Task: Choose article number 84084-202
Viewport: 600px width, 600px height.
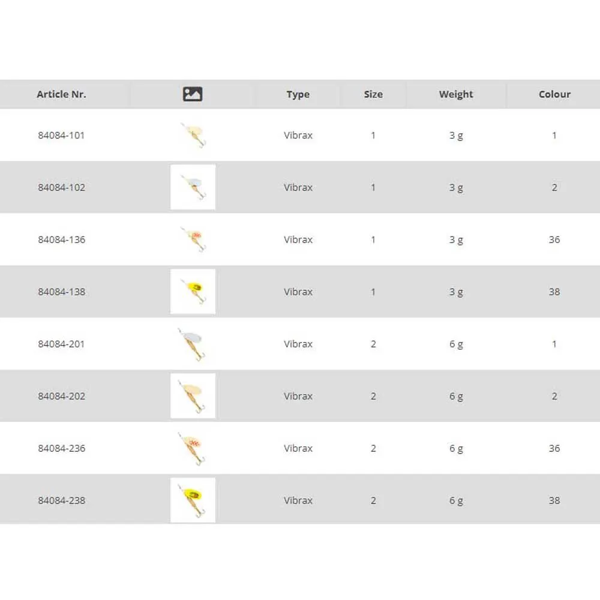Action: tap(61, 397)
